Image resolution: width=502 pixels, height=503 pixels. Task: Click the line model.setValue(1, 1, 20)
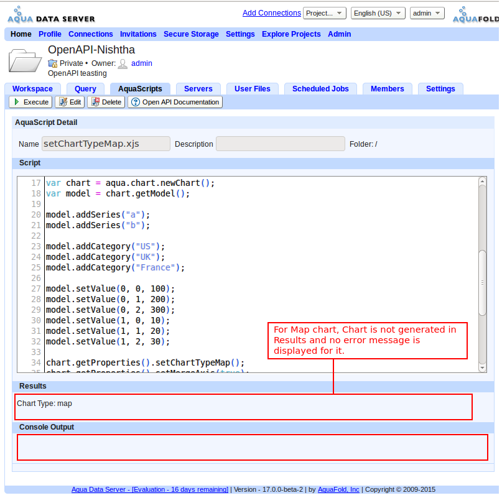(x=108, y=331)
